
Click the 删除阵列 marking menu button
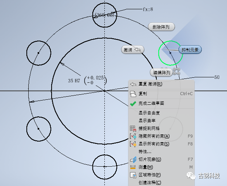pyautogui.click(x=161, y=27)
